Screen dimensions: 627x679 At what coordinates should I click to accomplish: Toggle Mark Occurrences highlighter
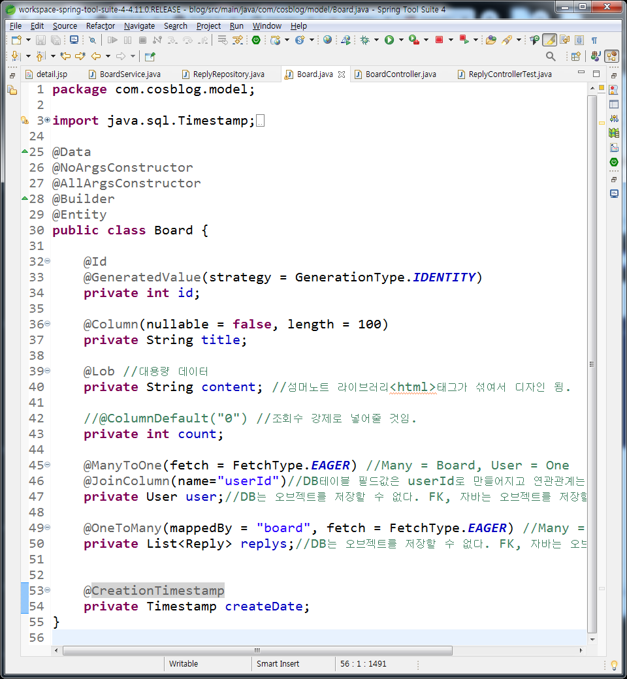click(549, 40)
